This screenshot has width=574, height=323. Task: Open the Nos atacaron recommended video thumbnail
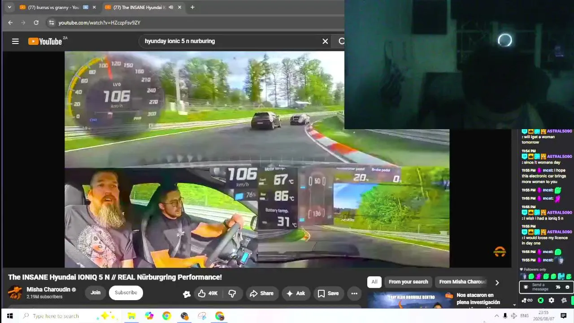[410, 300]
